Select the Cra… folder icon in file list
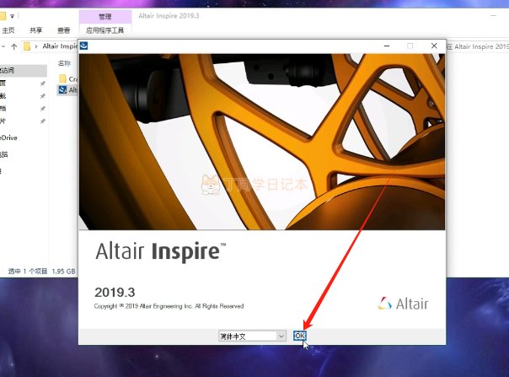The width and height of the screenshot is (509, 377). tap(62, 78)
